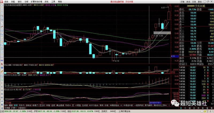Viewport: 214px width, 113px height.
Task: Click the up arrow icon in left sidebar
Action: [2, 9]
